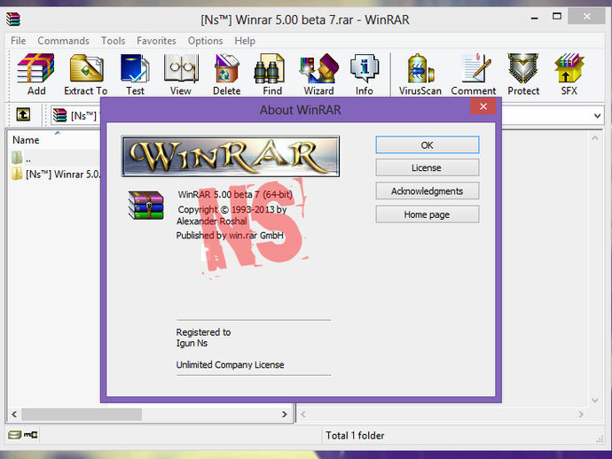Open the Favorites menu
The height and width of the screenshot is (459, 612).
click(x=156, y=41)
